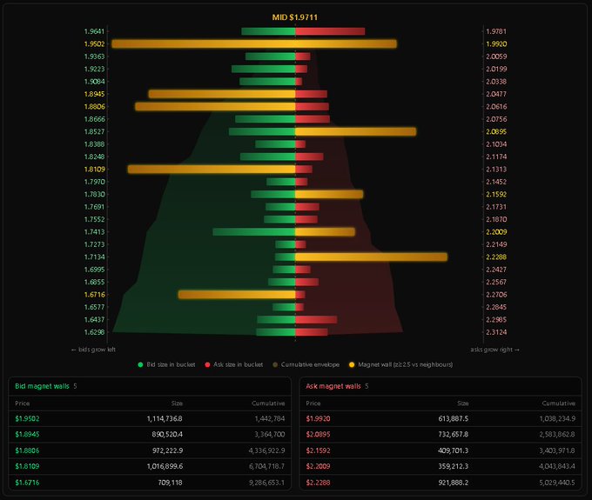Image resolution: width=592 pixels, height=500 pixels.
Task: Click the 1.9781 ask axis label
Action: click(x=496, y=31)
